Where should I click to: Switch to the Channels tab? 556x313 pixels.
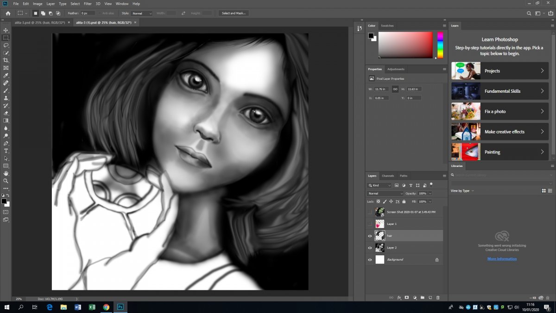(387, 176)
